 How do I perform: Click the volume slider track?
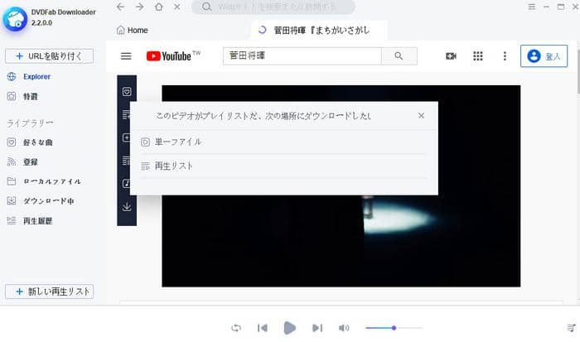point(394,328)
